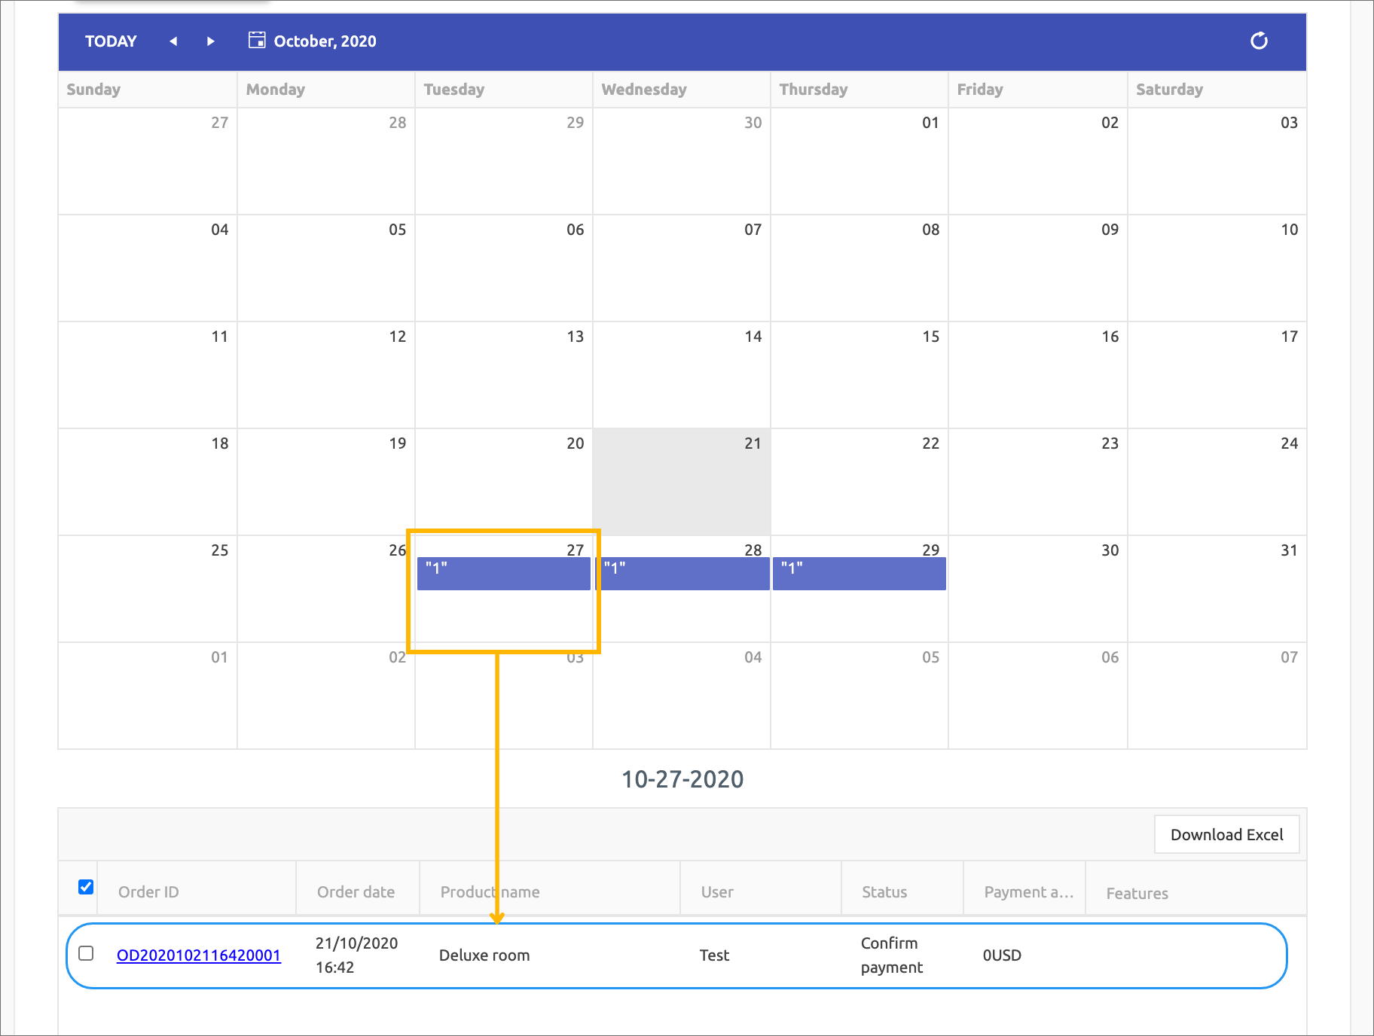Select October 15 in the calendar
The width and height of the screenshot is (1374, 1036).
859,375
